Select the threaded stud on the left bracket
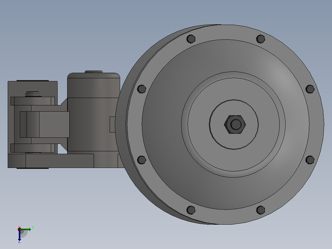Image resolution: width=332 pixels, height=249 pixels. point(33,94)
